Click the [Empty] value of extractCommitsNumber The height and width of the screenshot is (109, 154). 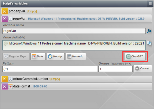[x=55, y=79]
